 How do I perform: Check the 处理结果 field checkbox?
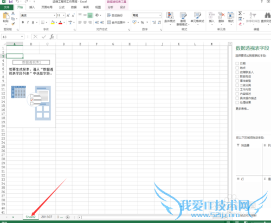tap(237, 102)
